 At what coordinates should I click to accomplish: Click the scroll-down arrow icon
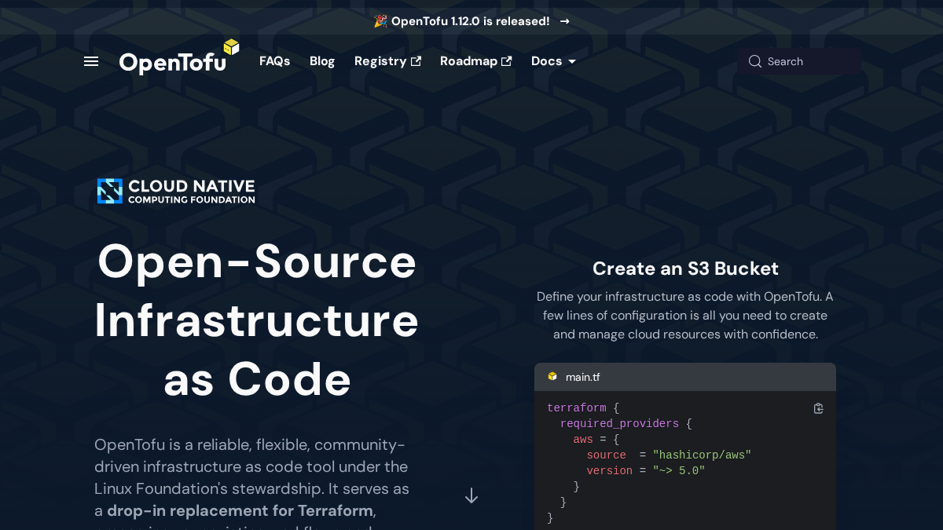pos(472,495)
